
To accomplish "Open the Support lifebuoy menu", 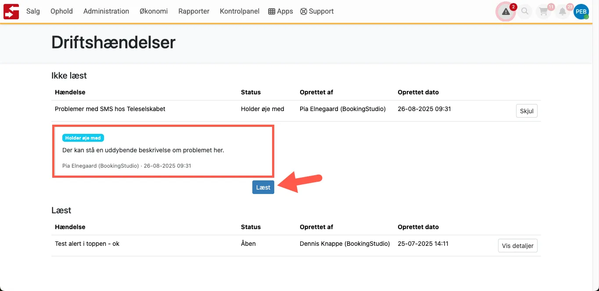I will [x=317, y=11].
